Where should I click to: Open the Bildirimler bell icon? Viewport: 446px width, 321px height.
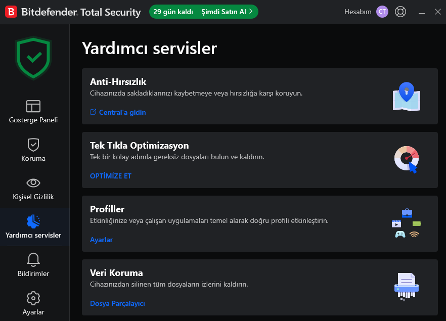33,260
